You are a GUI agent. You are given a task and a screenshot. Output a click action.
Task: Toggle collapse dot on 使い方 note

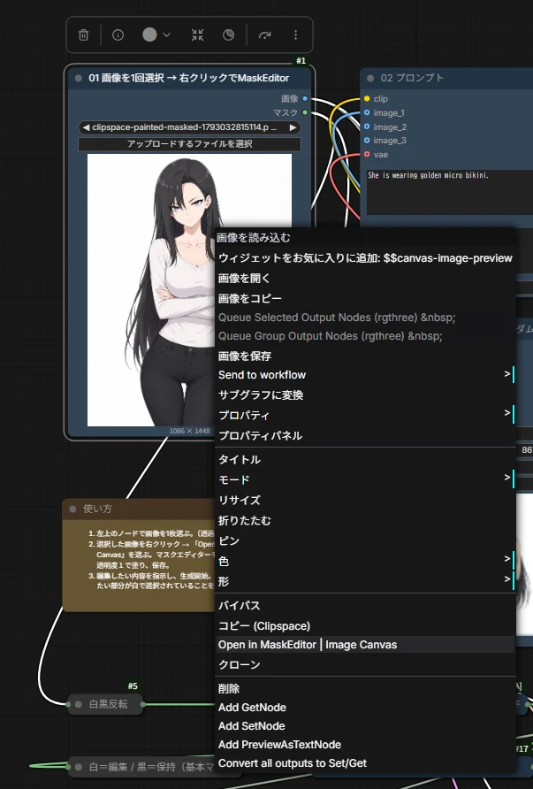tap(72, 509)
